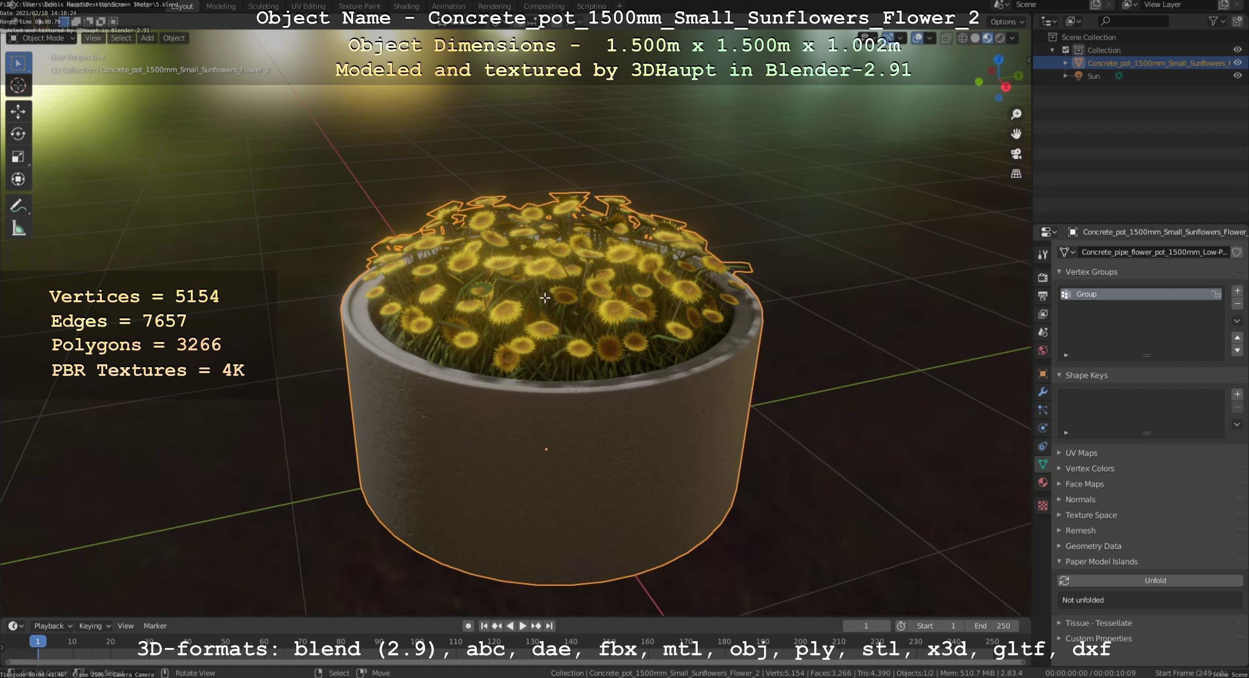Open the Tool properties tab

(x=1043, y=254)
